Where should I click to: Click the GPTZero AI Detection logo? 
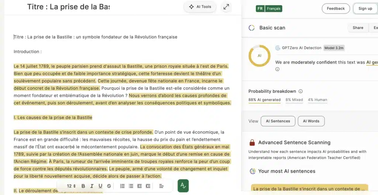coord(278,48)
